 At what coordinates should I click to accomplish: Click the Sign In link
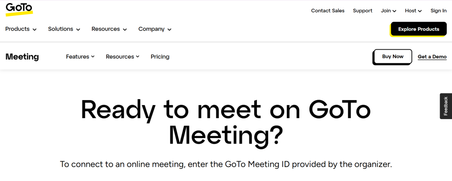pyautogui.click(x=438, y=11)
